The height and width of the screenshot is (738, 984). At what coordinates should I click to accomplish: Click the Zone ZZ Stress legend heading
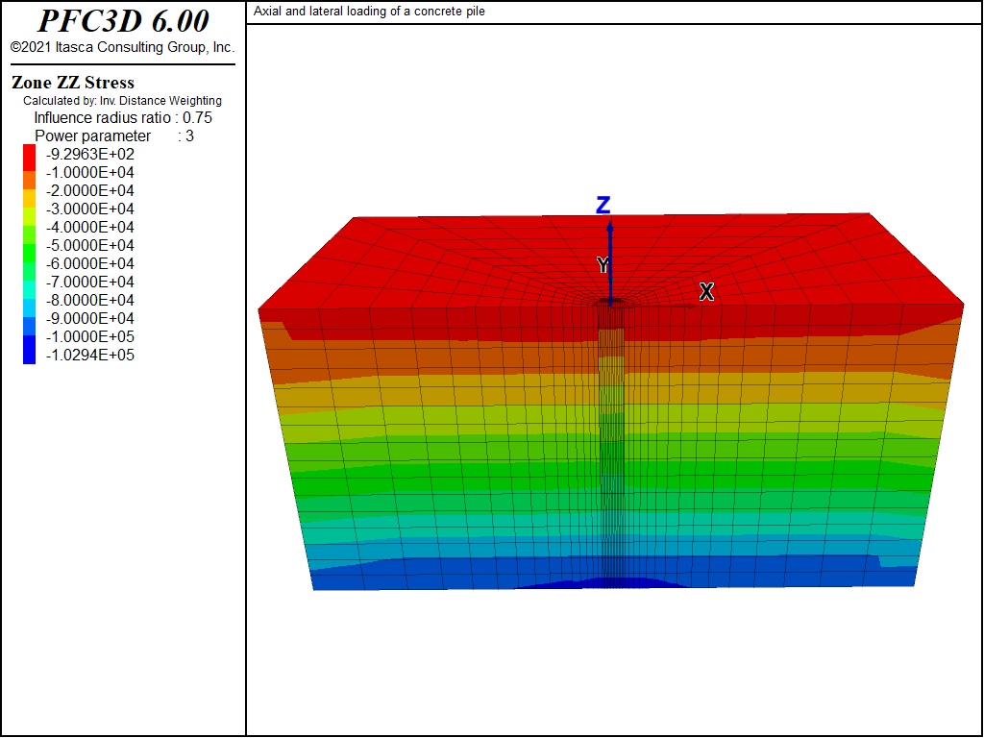pyautogui.click(x=73, y=83)
